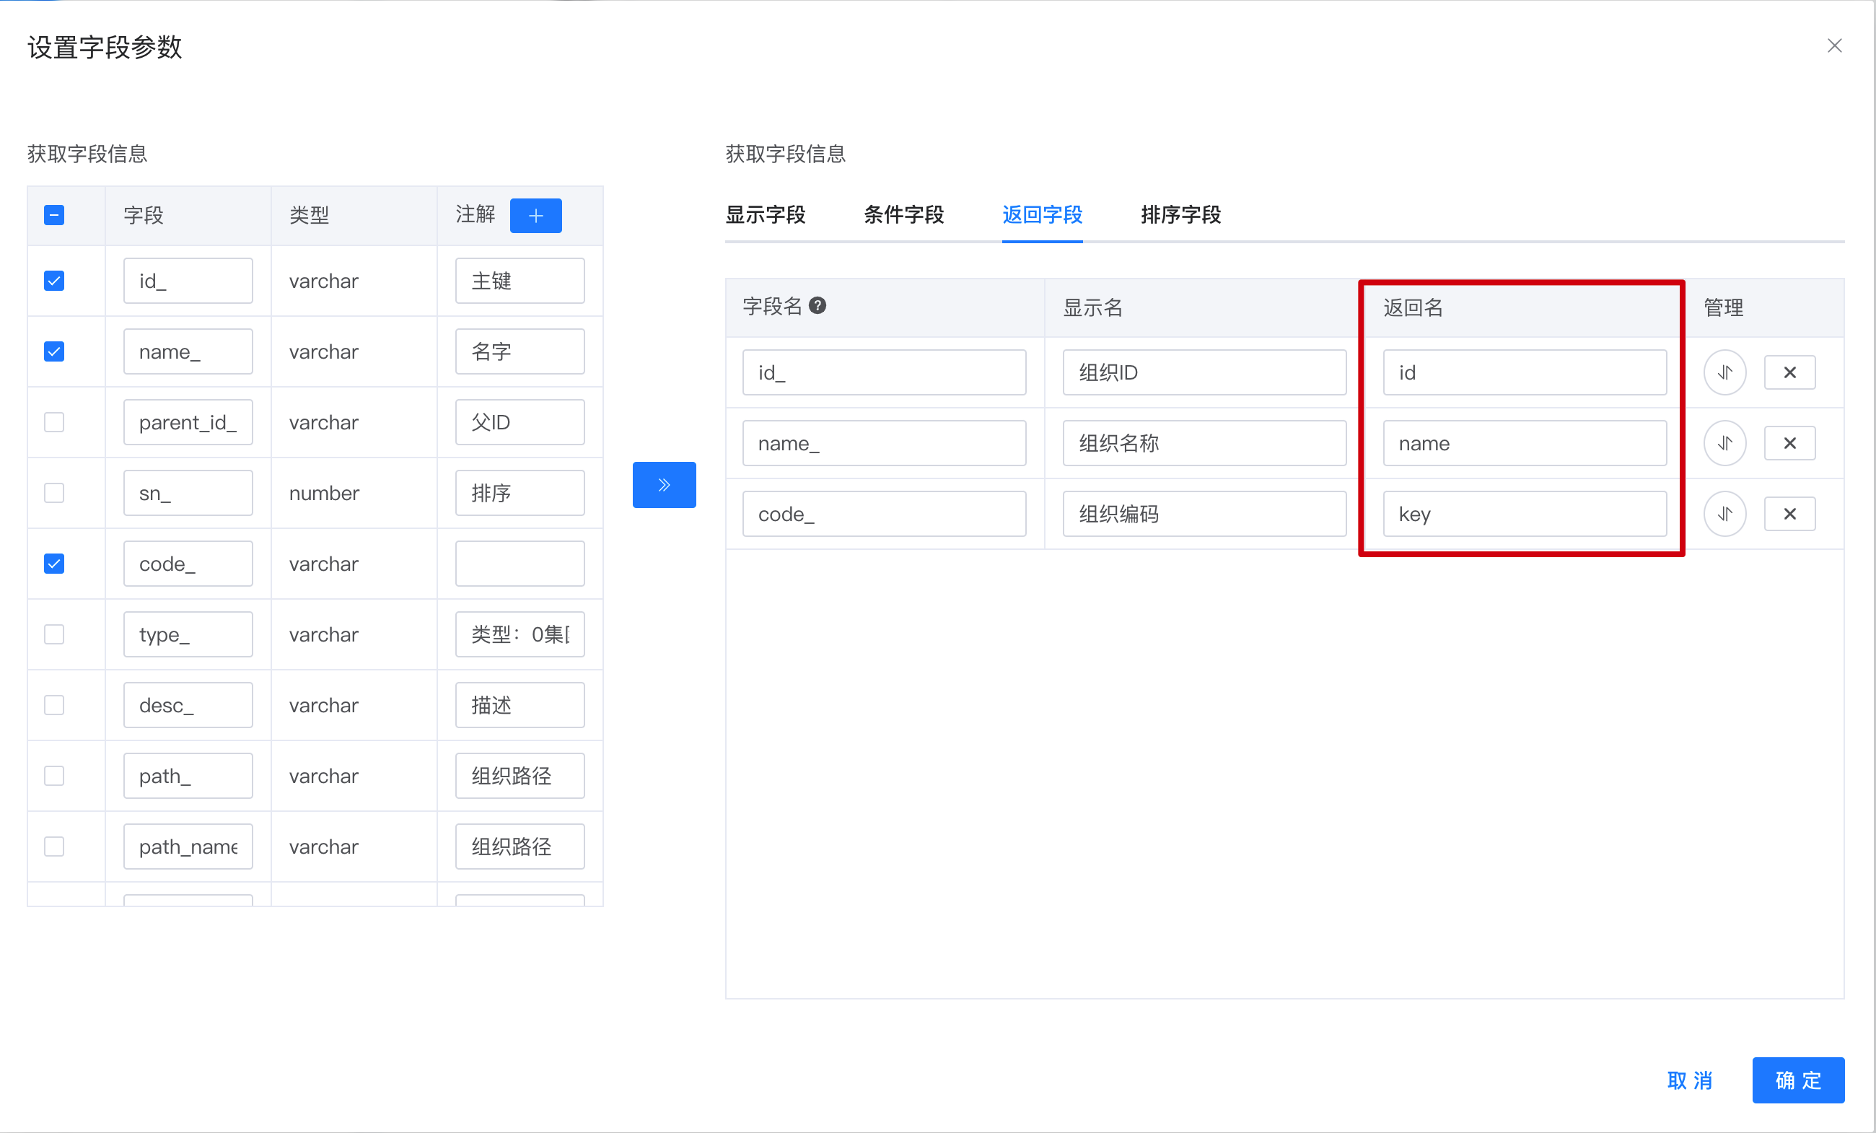This screenshot has width=1876, height=1133.
Task: Edit the 名字 annotation input
Action: (520, 351)
